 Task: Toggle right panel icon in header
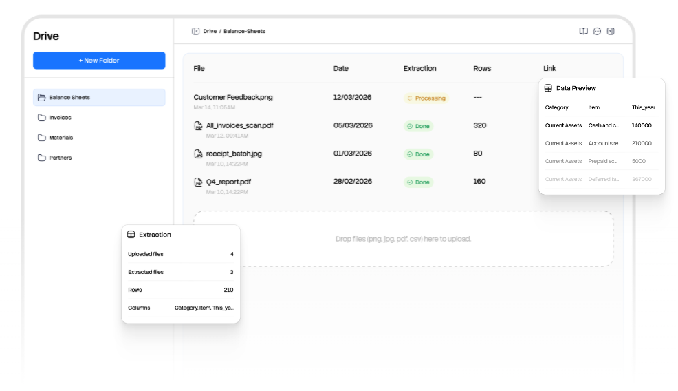coord(611,31)
